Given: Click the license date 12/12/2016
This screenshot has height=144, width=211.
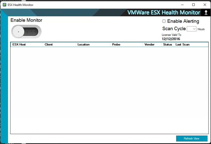Looking at the screenshot, I should tap(171, 39).
